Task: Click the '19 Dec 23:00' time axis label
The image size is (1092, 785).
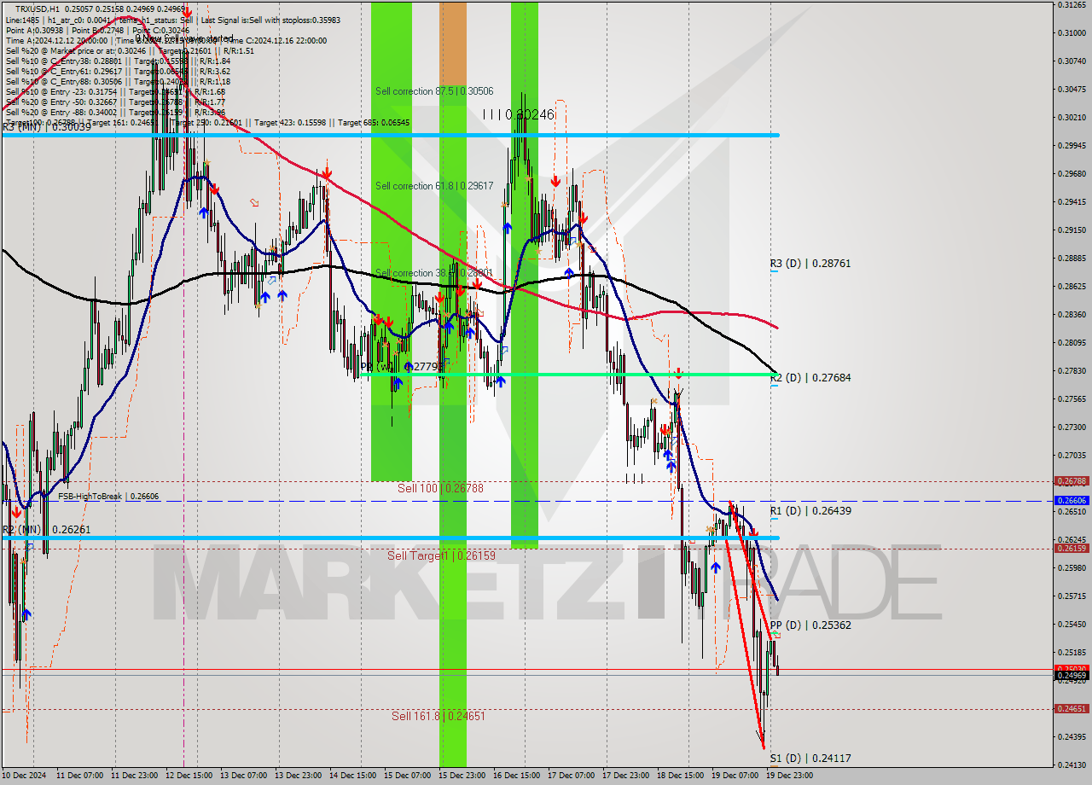Action: pos(790,776)
